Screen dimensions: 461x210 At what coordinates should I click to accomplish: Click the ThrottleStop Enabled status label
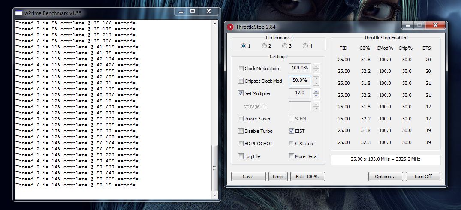point(386,38)
